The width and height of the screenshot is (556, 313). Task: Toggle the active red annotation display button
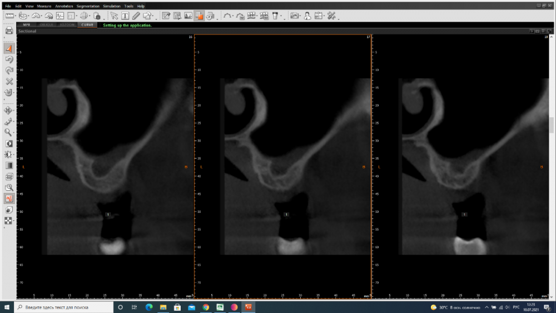click(x=9, y=198)
